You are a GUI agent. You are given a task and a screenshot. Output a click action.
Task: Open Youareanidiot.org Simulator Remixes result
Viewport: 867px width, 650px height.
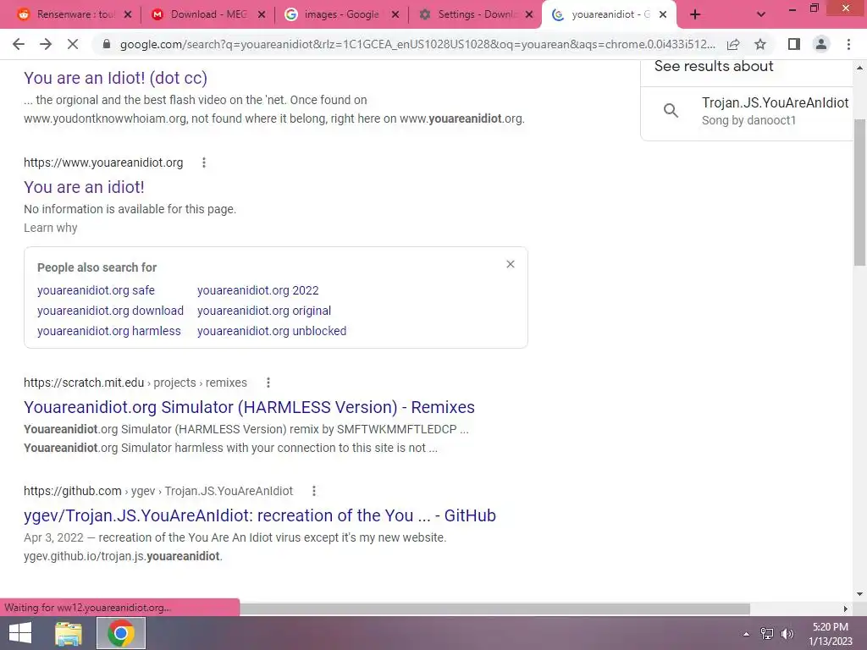(250, 407)
